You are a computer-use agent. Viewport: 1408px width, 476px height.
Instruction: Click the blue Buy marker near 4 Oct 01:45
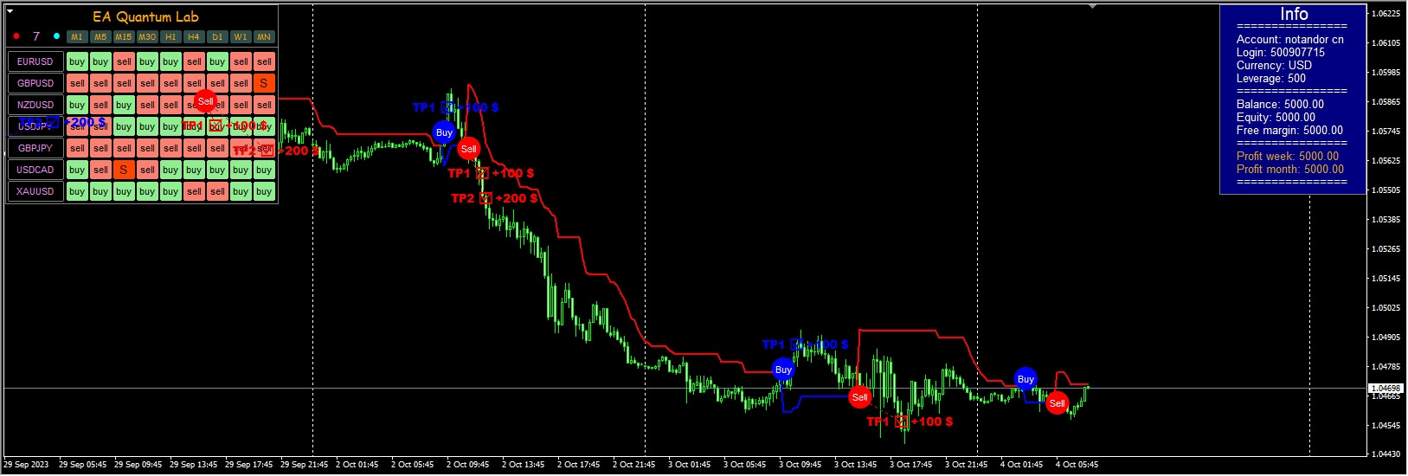(1025, 378)
